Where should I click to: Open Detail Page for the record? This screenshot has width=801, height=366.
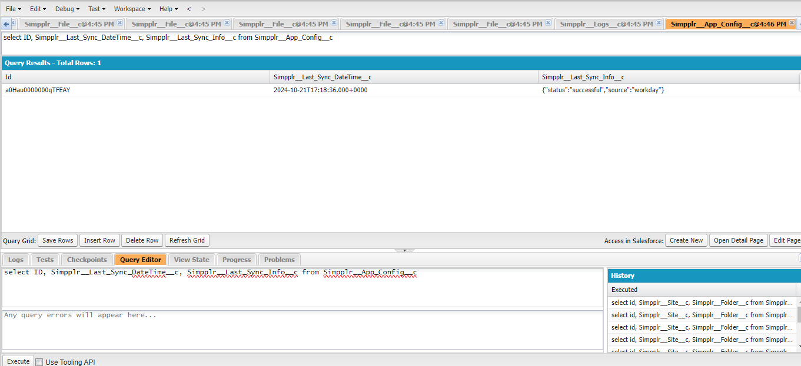tap(738, 240)
